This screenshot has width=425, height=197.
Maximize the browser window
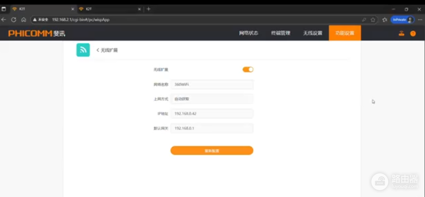tap(406, 9)
